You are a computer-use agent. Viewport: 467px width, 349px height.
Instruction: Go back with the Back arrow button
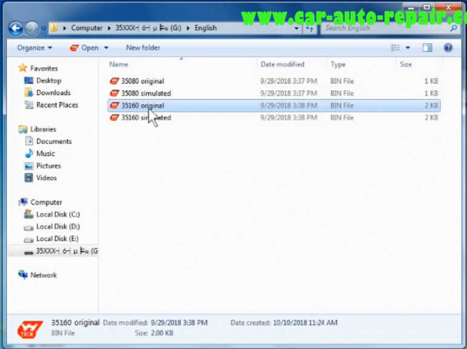pyautogui.click(x=16, y=28)
